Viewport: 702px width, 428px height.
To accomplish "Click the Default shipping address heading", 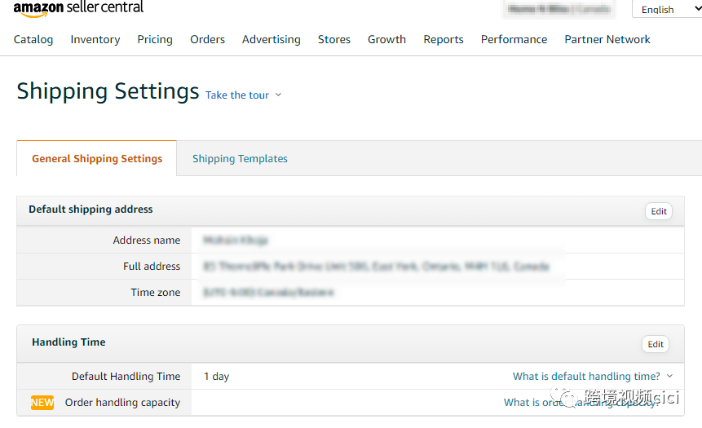I will pyautogui.click(x=91, y=209).
